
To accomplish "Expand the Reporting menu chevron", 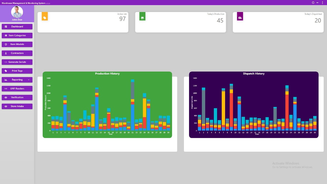I will tap(29, 80).
